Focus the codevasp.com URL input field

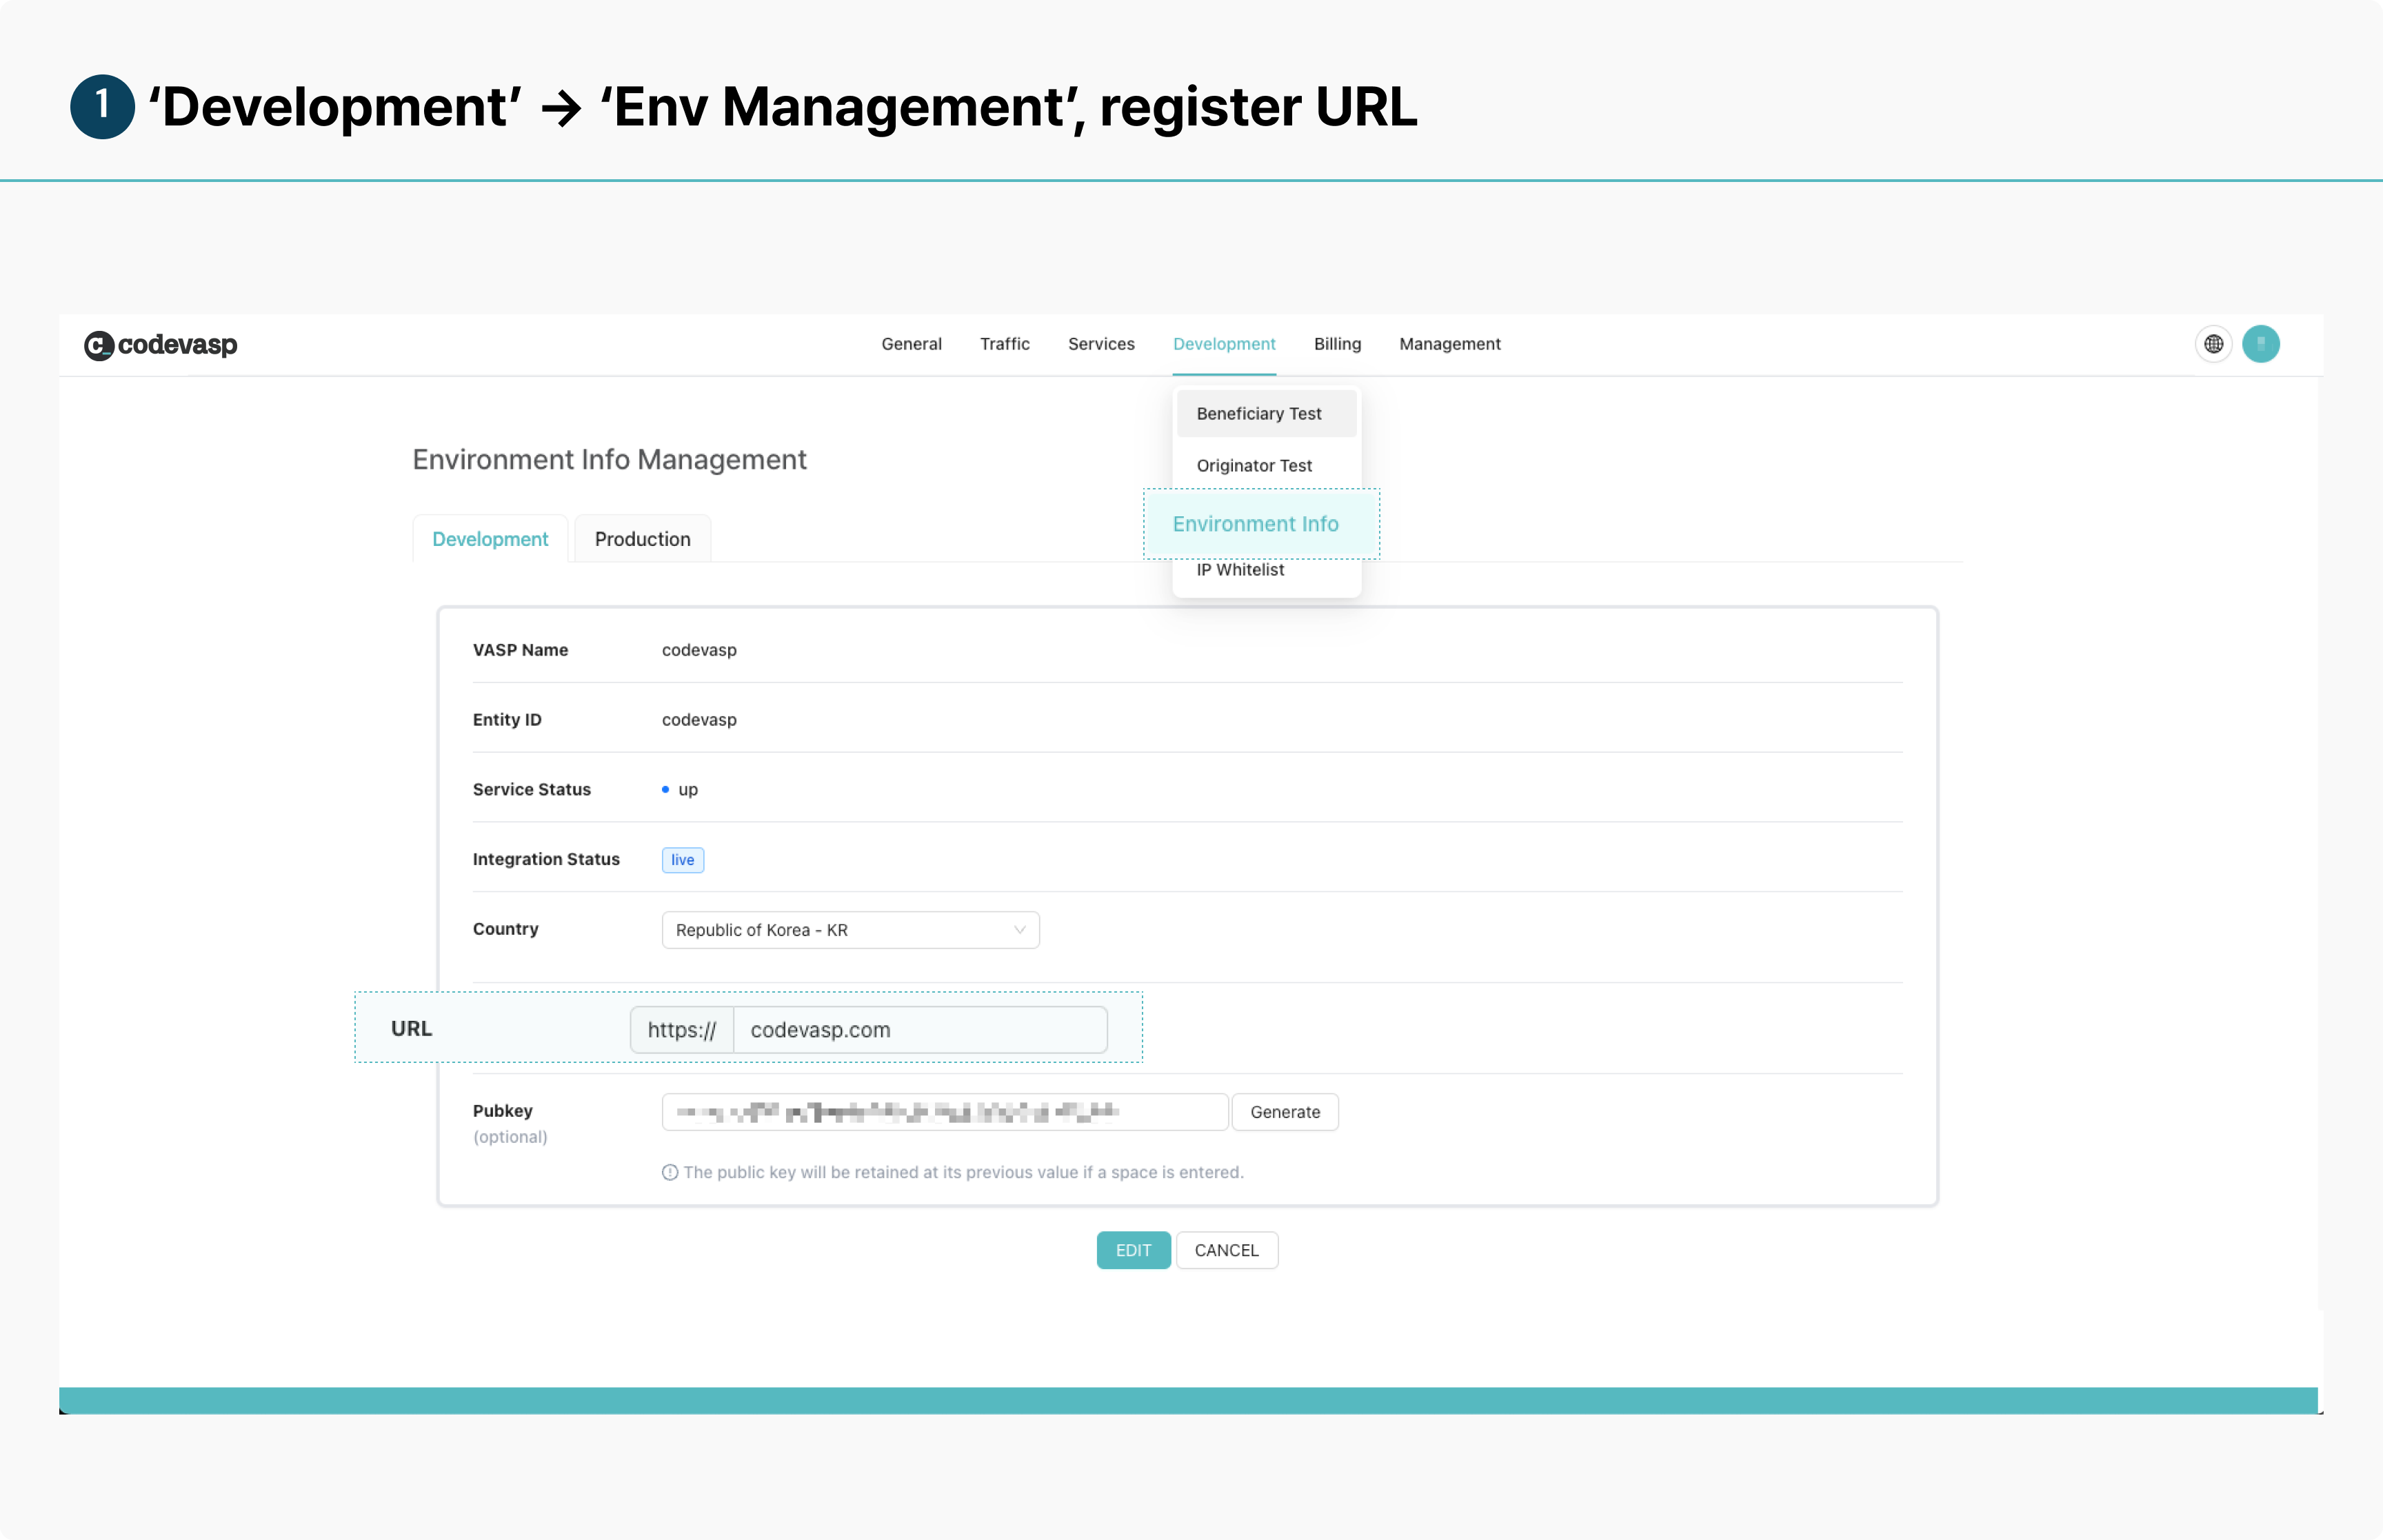click(x=919, y=1030)
